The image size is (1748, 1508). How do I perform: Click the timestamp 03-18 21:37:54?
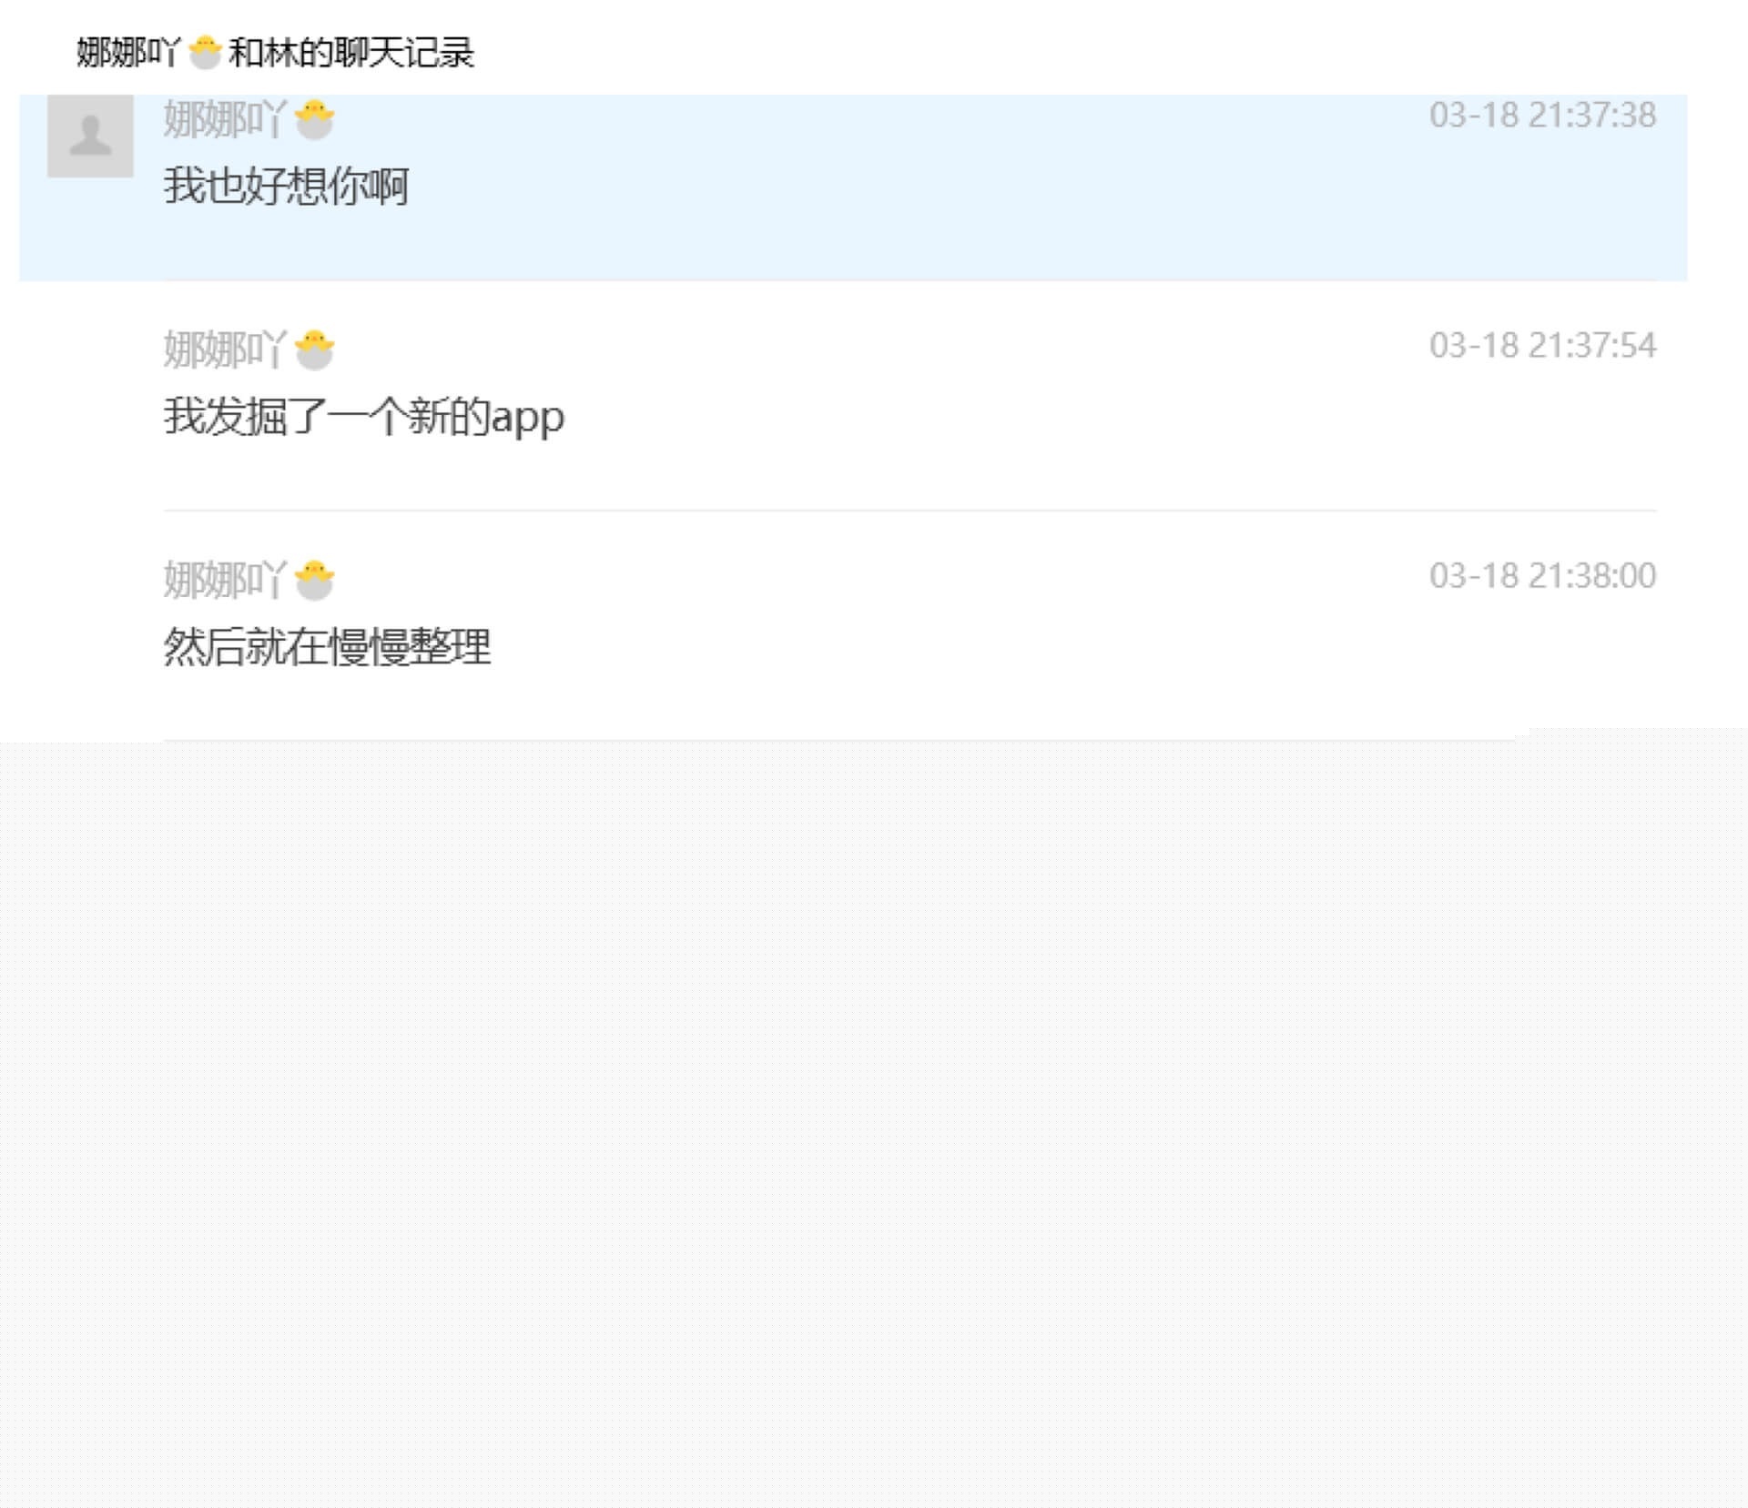pos(1542,345)
